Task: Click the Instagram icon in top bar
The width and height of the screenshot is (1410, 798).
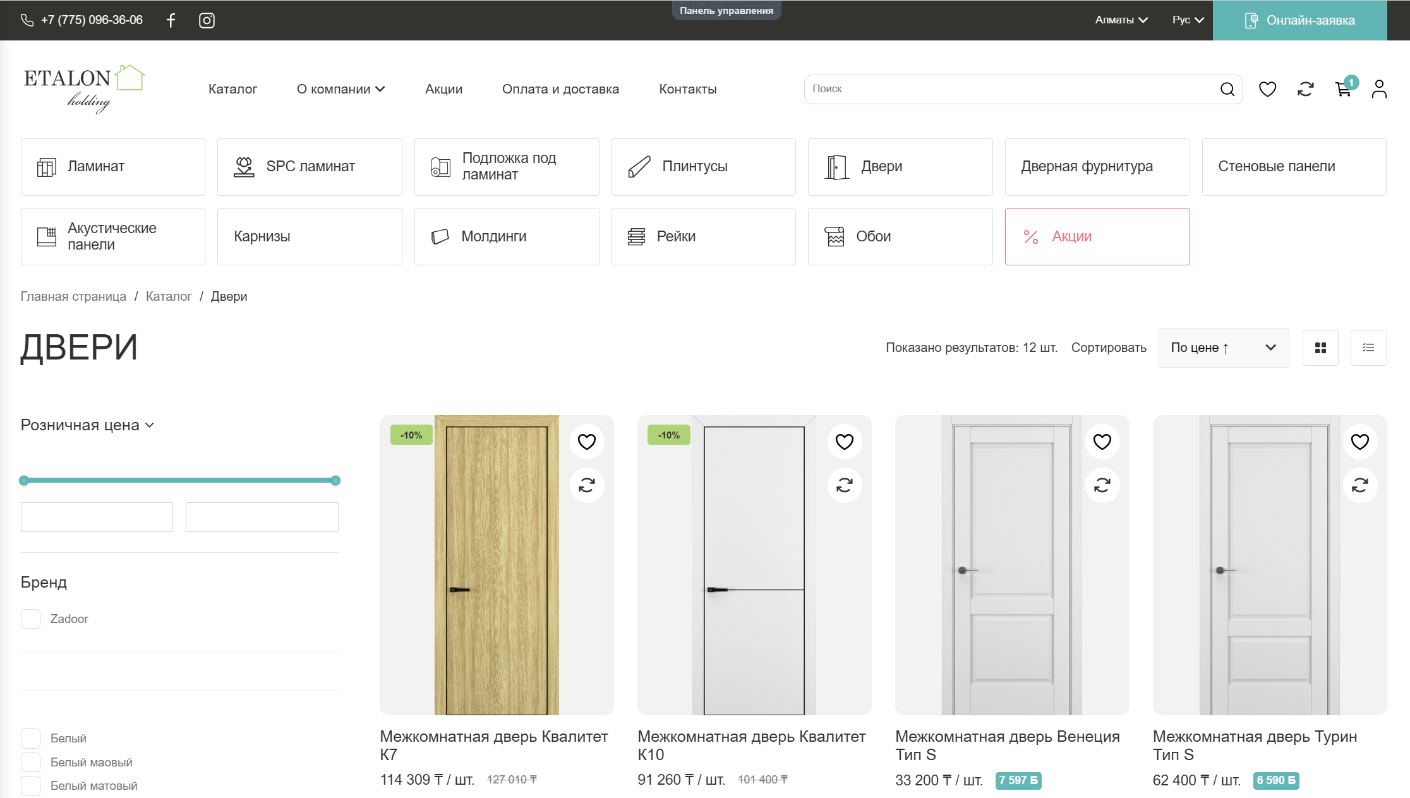Action: pos(207,20)
